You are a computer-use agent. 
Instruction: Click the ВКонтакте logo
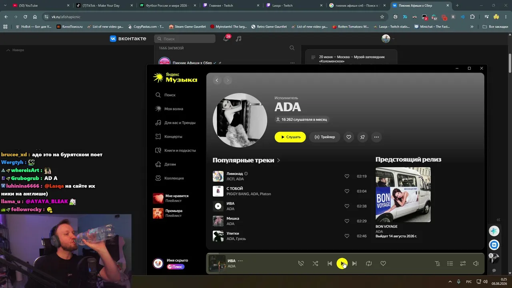(x=128, y=39)
